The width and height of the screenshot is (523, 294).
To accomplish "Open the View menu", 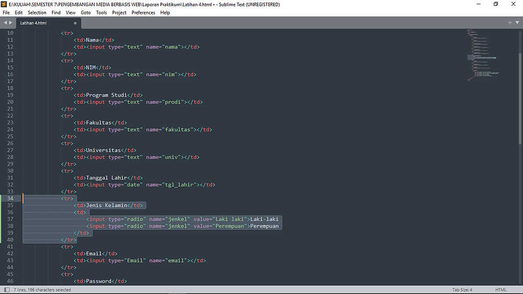I will coord(70,13).
